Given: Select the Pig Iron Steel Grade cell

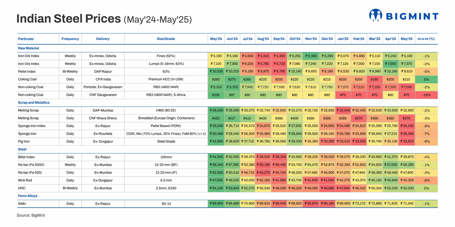Looking at the screenshot, I should [x=166, y=141].
